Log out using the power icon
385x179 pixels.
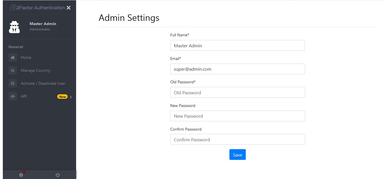pos(58,175)
